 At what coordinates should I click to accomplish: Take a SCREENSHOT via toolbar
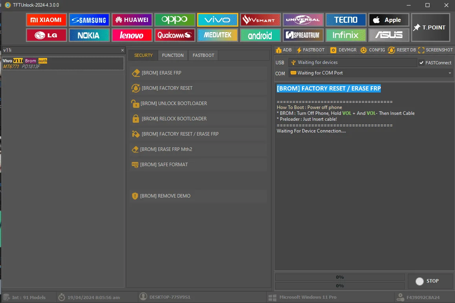point(435,50)
